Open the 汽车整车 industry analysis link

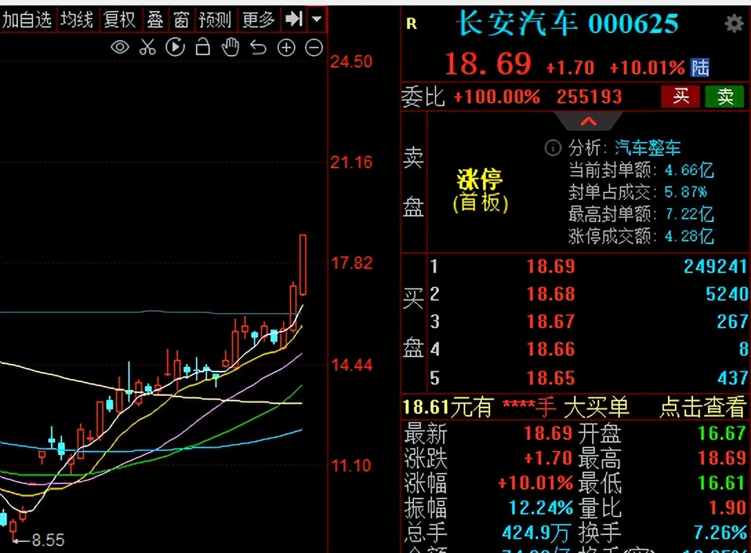point(647,148)
